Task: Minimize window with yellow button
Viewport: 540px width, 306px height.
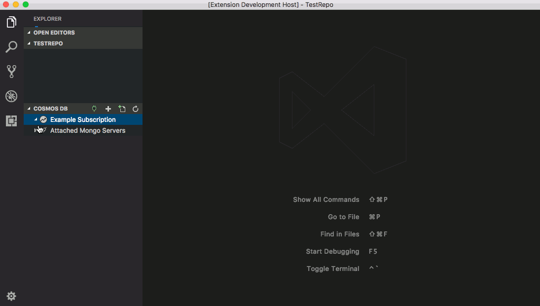Action: [x=16, y=4]
